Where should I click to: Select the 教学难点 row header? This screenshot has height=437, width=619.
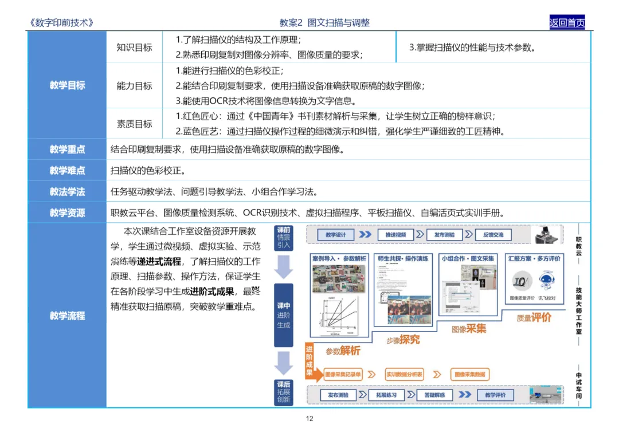pos(67,170)
